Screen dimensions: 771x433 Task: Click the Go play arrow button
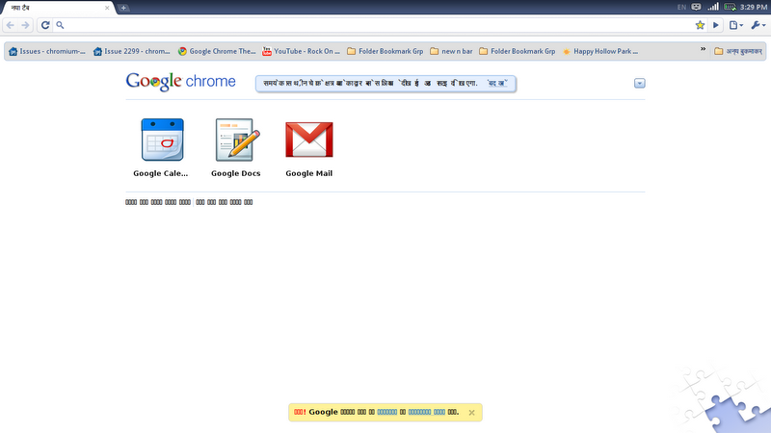[x=716, y=25]
